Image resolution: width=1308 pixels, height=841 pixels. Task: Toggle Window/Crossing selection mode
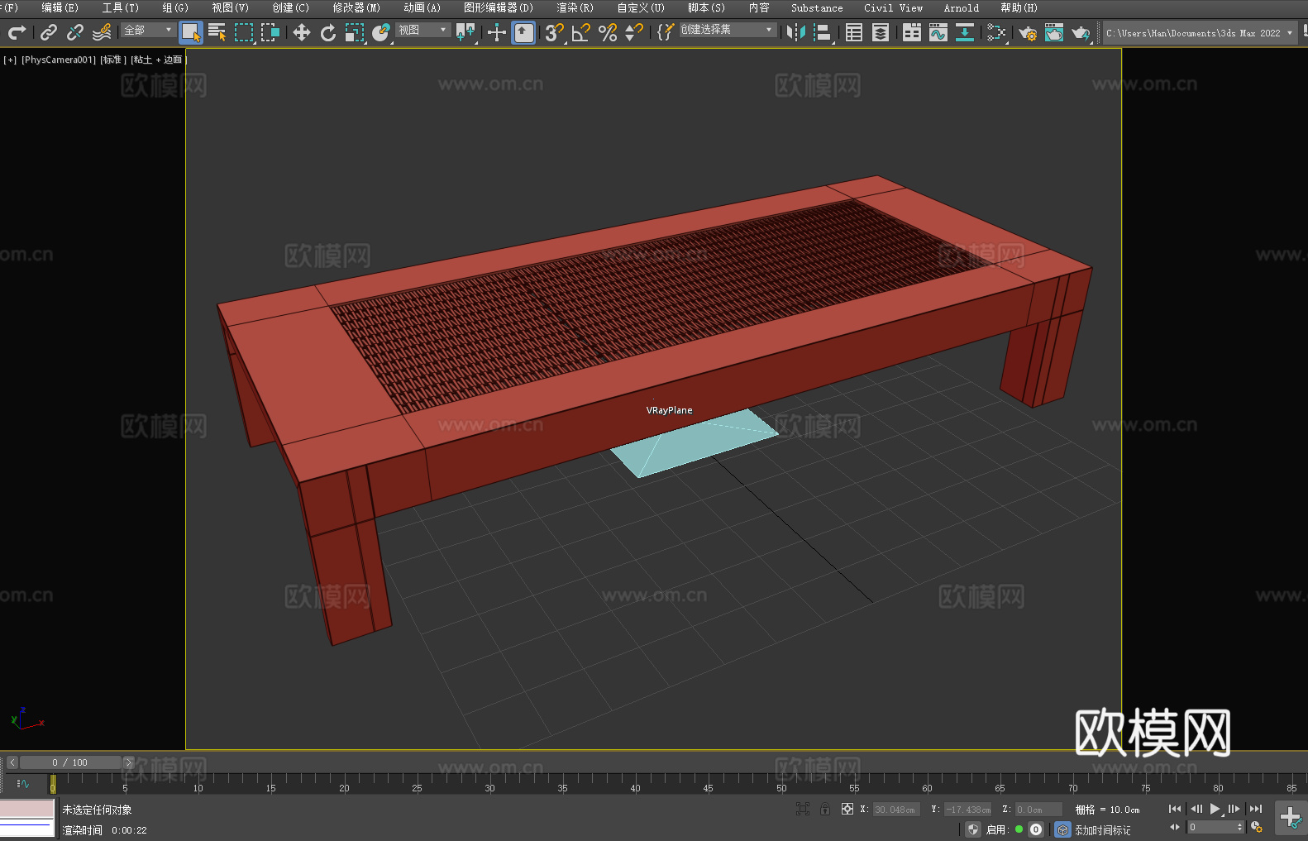point(270,32)
